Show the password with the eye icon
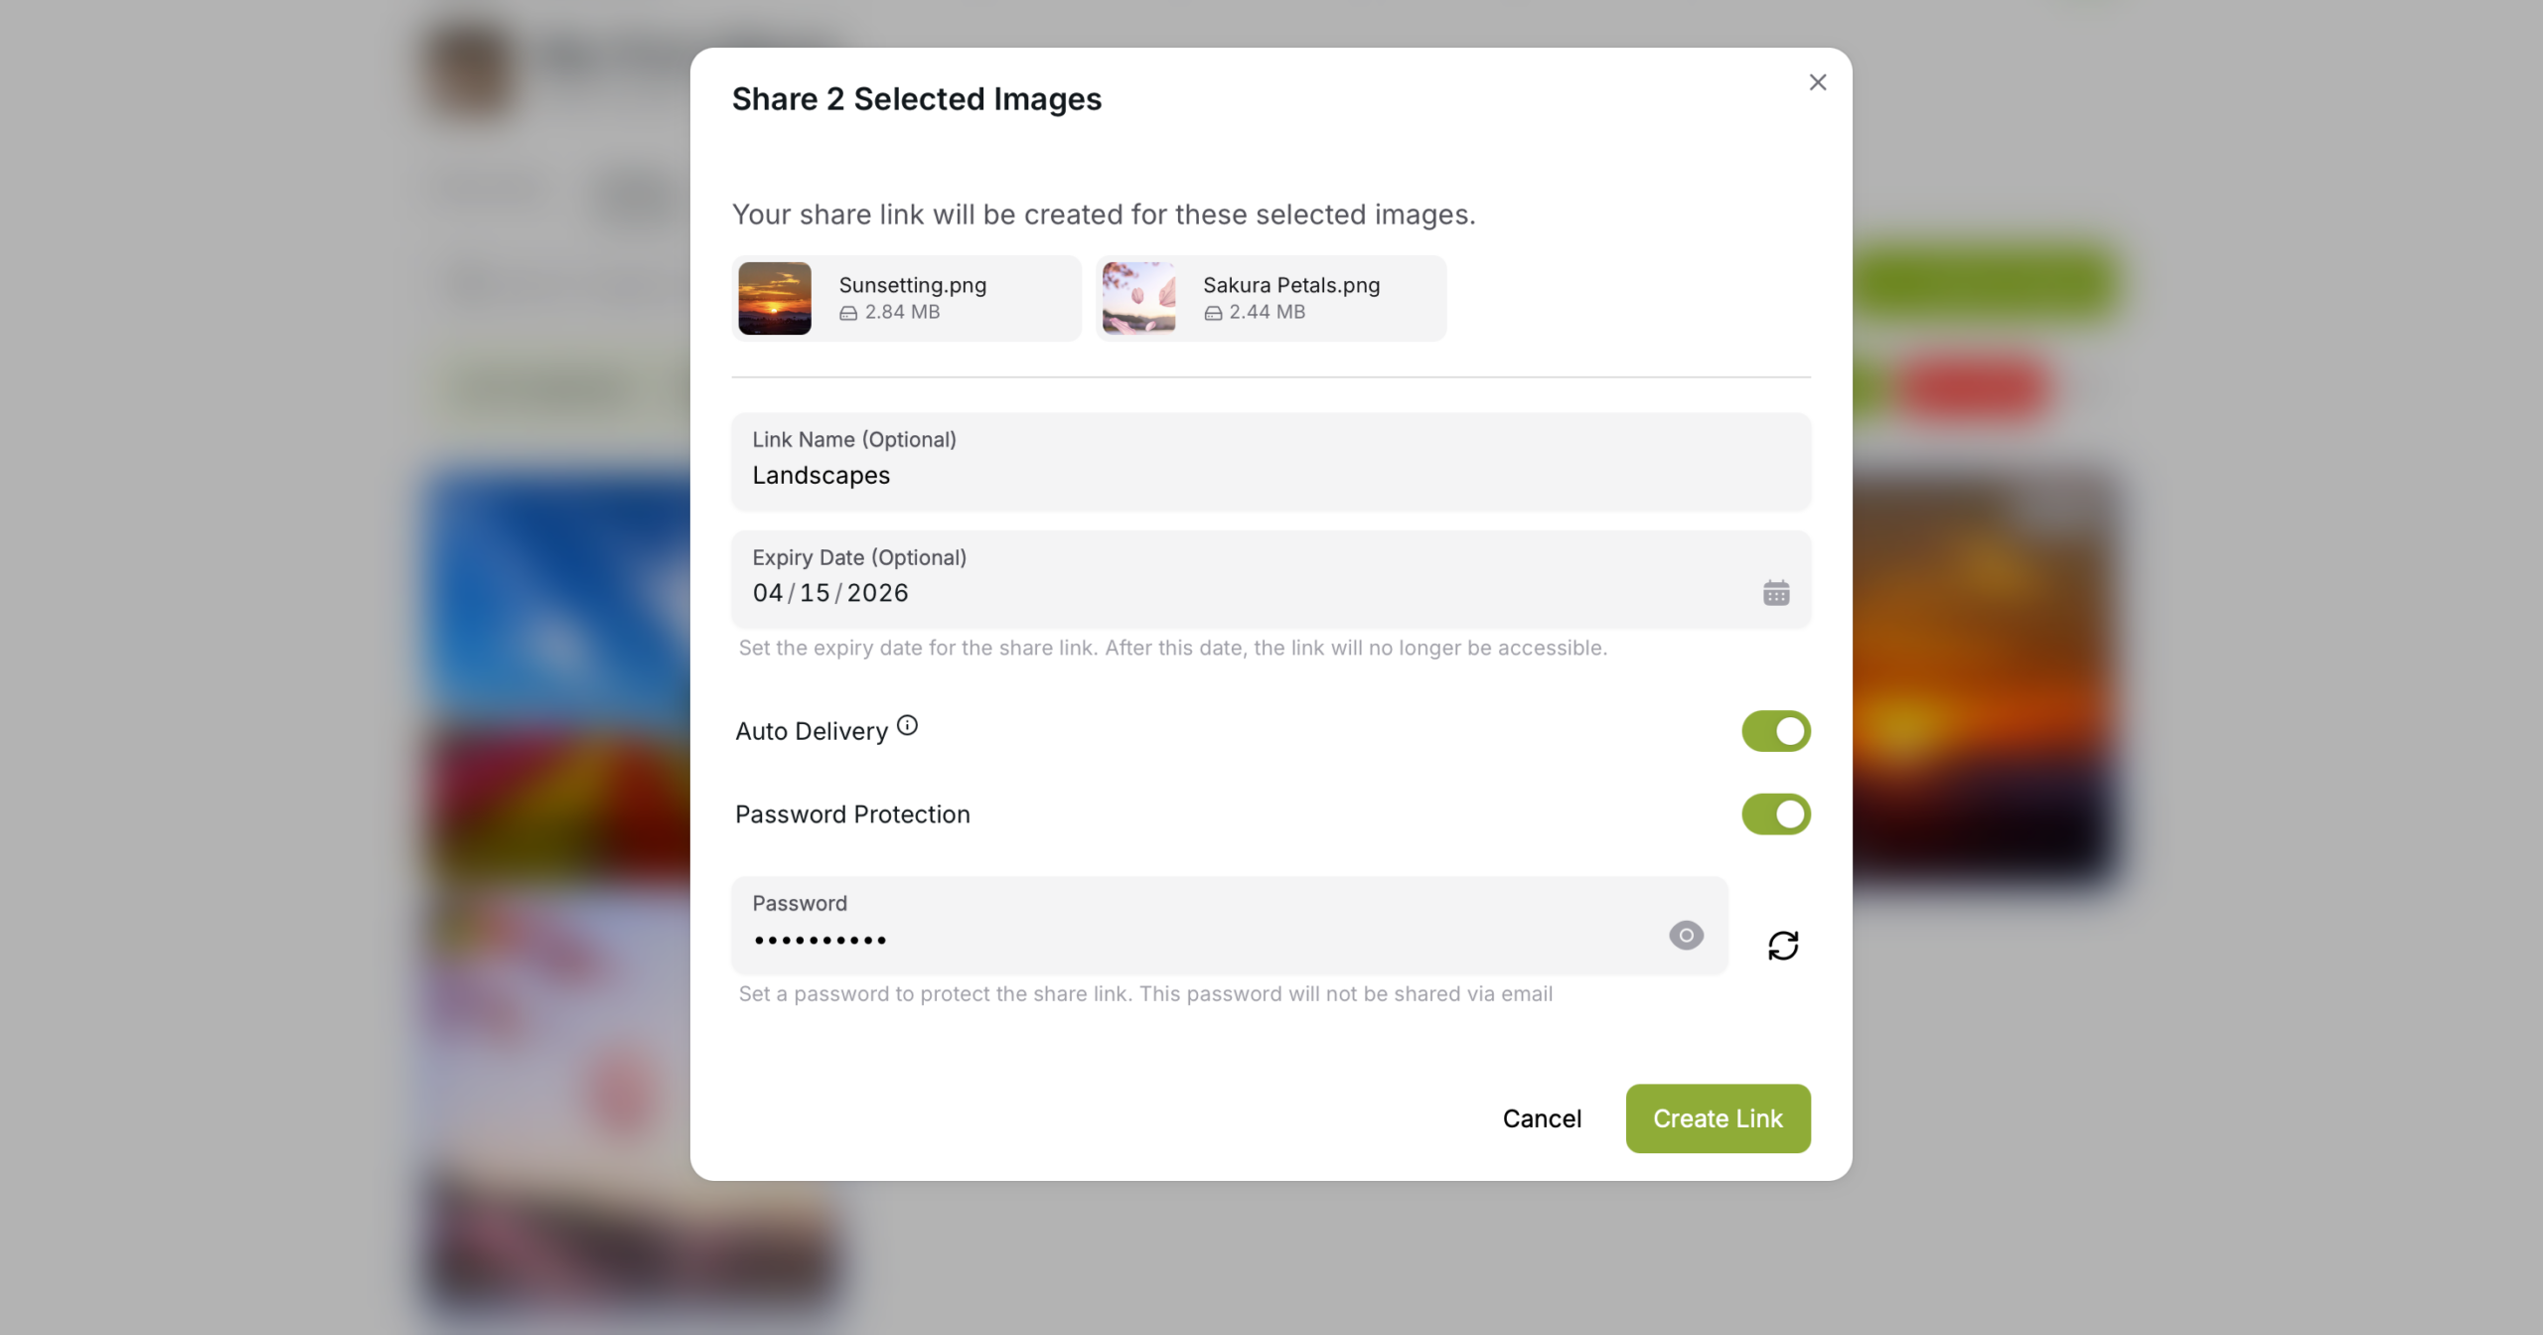Viewport: 2543px width, 1335px height. pos(1686,936)
